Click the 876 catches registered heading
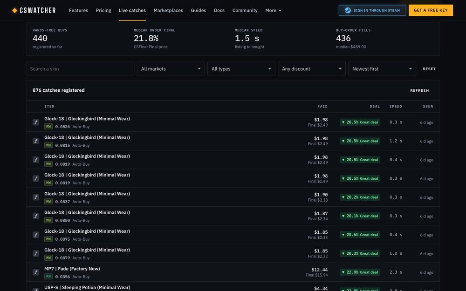Viewport: 466px width, 291px height. tap(59, 90)
